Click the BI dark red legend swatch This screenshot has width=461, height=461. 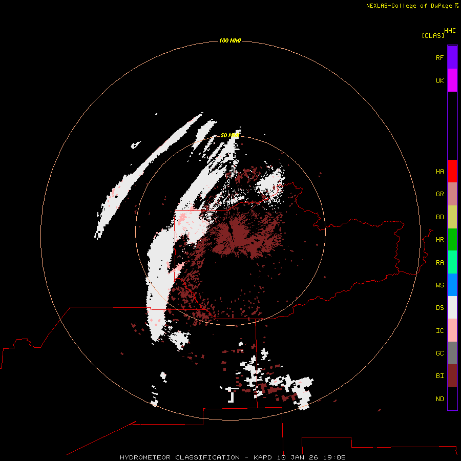pyautogui.click(x=452, y=376)
